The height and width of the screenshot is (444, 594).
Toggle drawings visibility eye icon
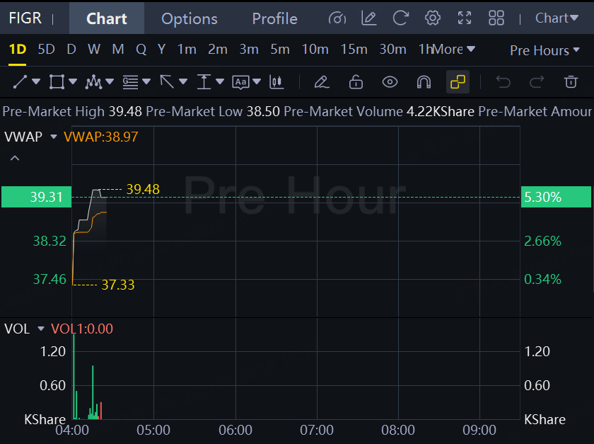coord(390,81)
